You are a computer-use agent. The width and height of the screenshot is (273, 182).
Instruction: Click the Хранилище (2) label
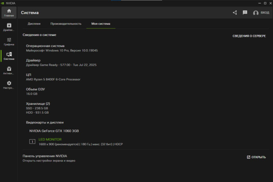38,104
